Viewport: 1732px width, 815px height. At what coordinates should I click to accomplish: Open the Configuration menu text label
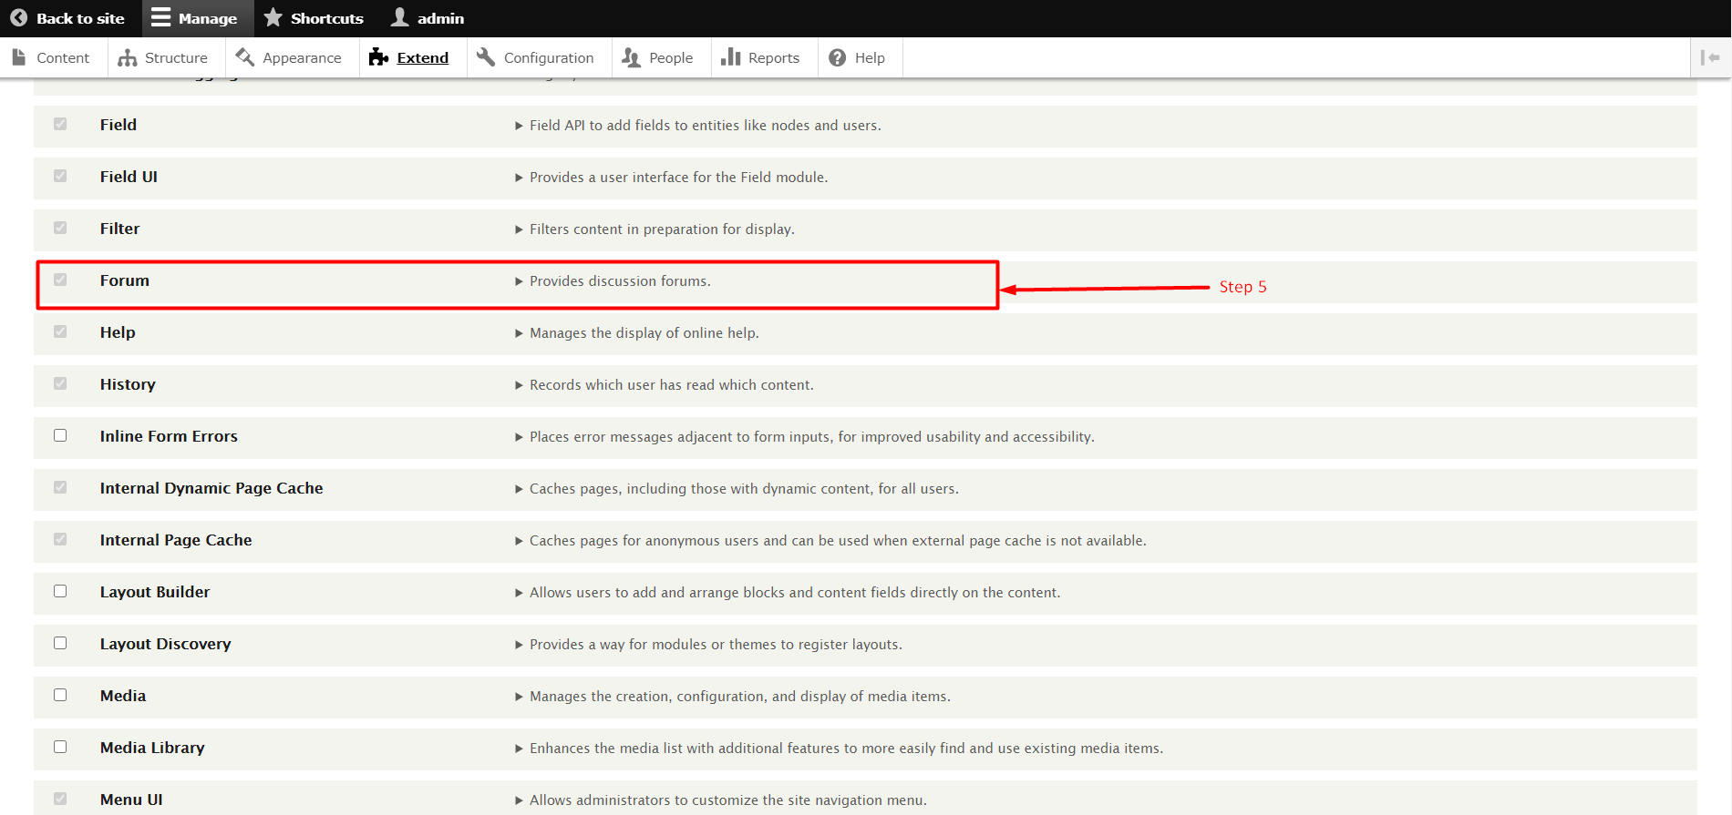pos(549,57)
